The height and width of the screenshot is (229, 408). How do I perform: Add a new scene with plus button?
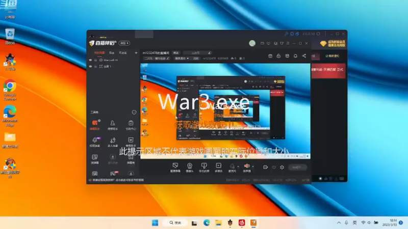[136, 53]
